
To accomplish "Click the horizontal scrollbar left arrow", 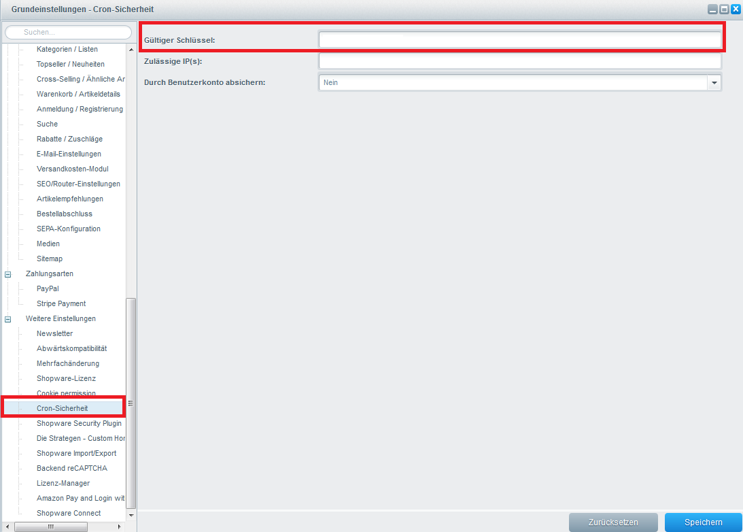I will [x=7, y=527].
